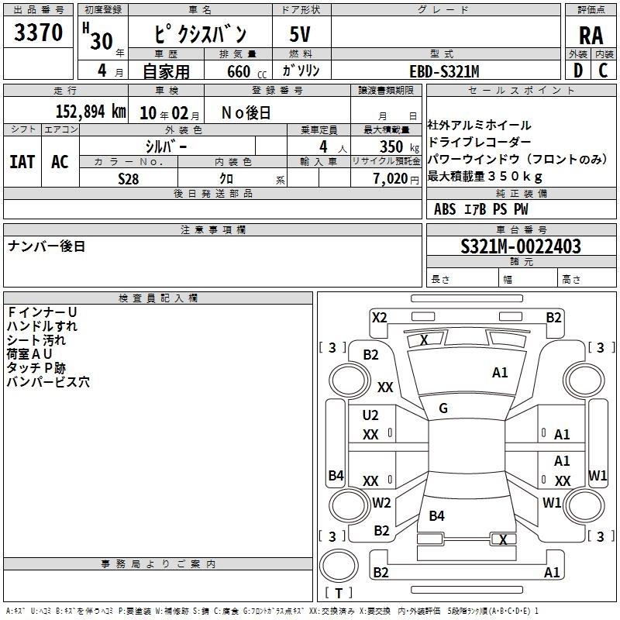
Task: Click the seating capacity 4人
Action: point(333,146)
